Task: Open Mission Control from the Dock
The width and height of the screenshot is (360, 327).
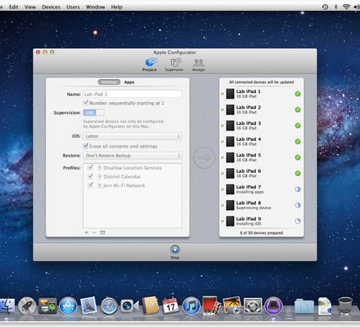Action: click(47, 305)
